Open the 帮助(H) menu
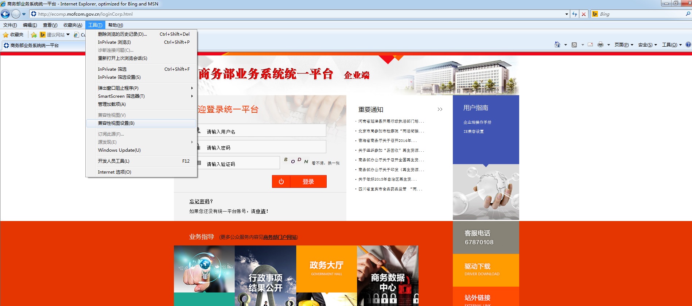The image size is (692, 306). point(116,25)
